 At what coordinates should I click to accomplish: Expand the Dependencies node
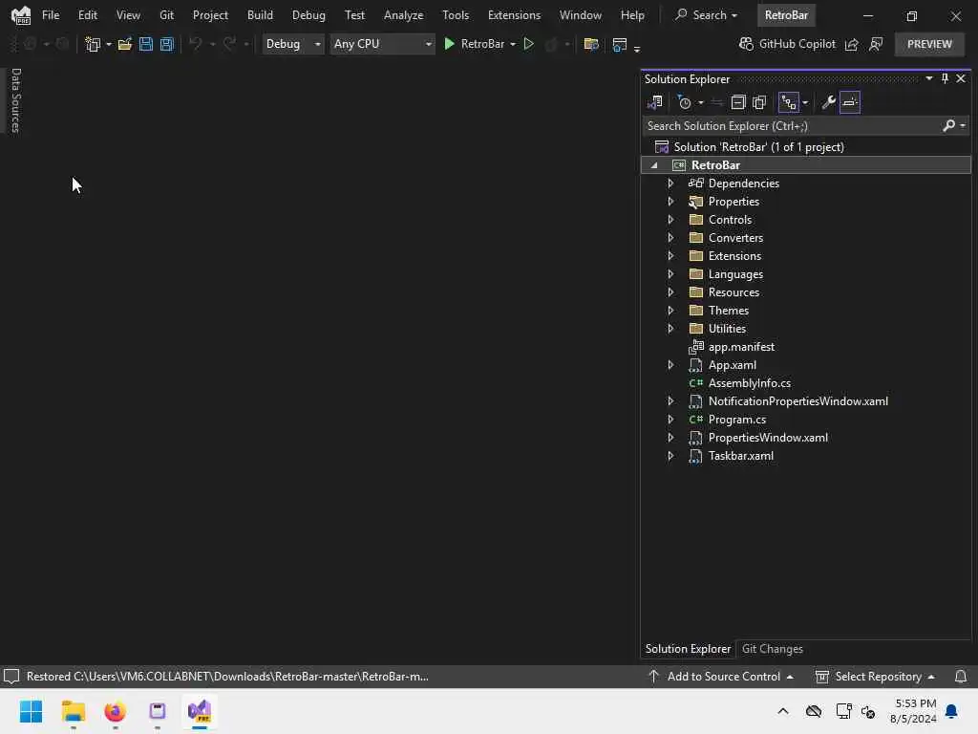tap(670, 183)
